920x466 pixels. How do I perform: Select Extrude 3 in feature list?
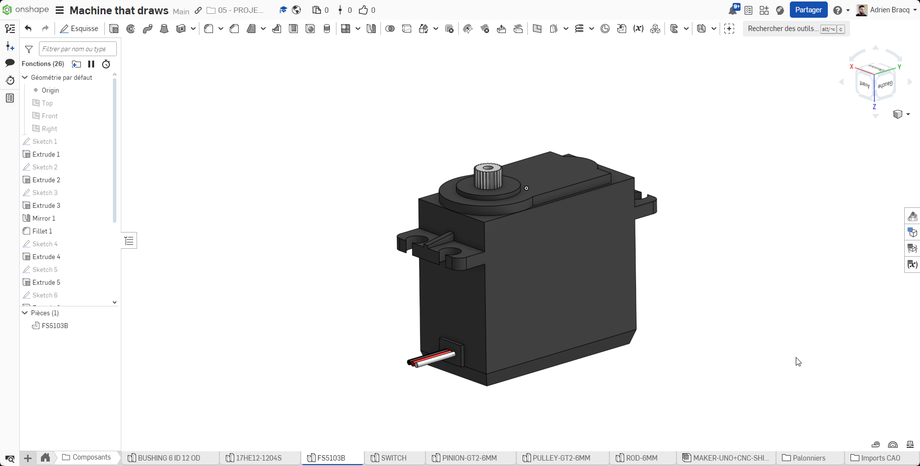tap(46, 205)
